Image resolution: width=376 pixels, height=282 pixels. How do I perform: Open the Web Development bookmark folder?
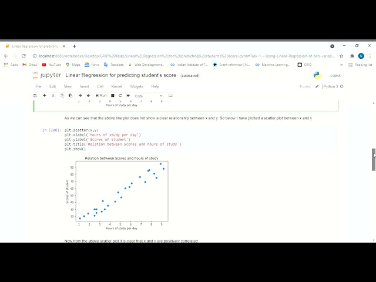pos(146,65)
